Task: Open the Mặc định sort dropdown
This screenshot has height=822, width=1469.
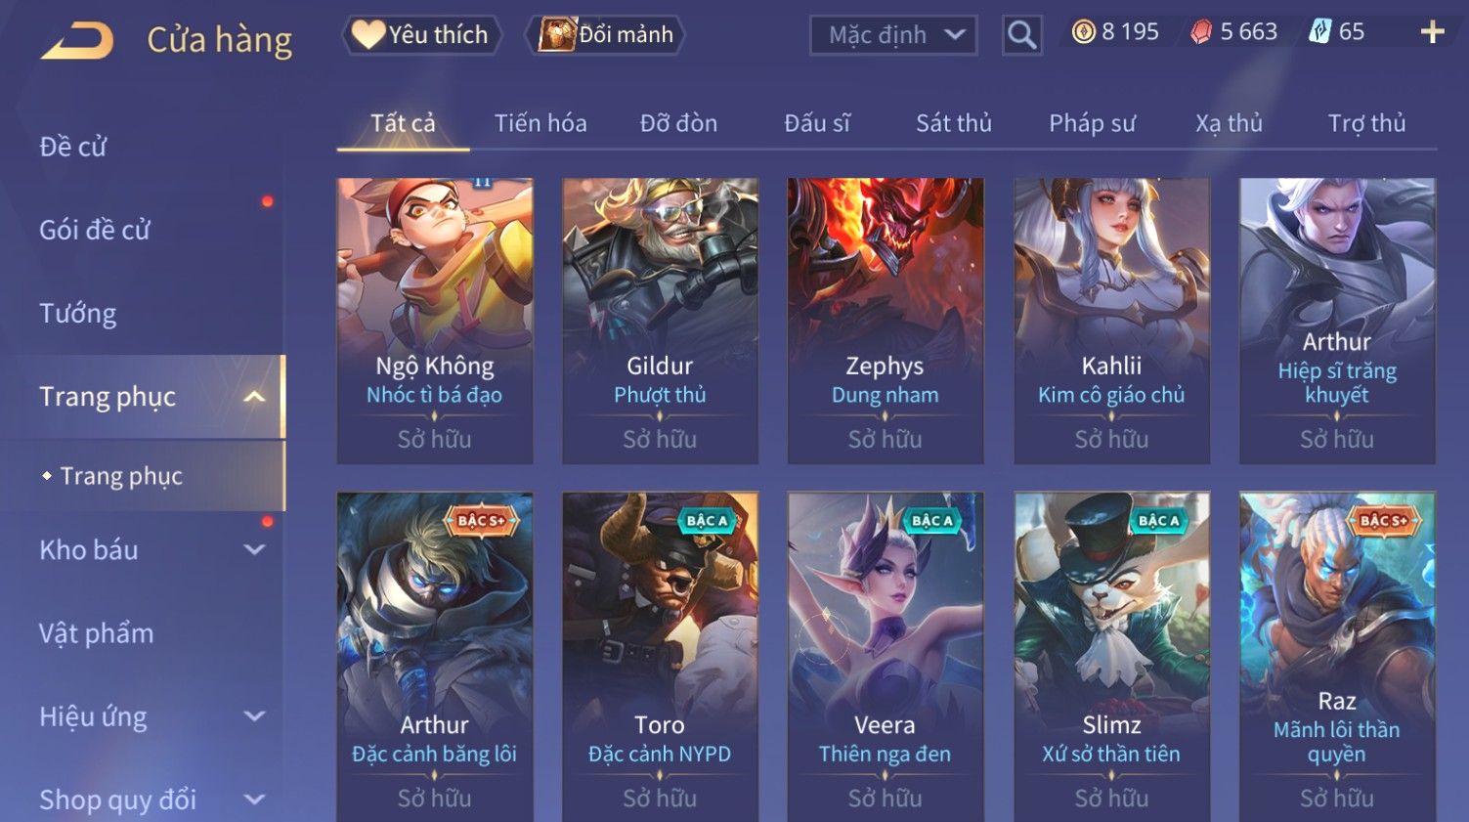Action: point(893,35)
